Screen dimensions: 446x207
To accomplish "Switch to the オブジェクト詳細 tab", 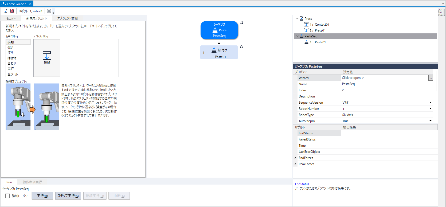I will pos(67,18).
